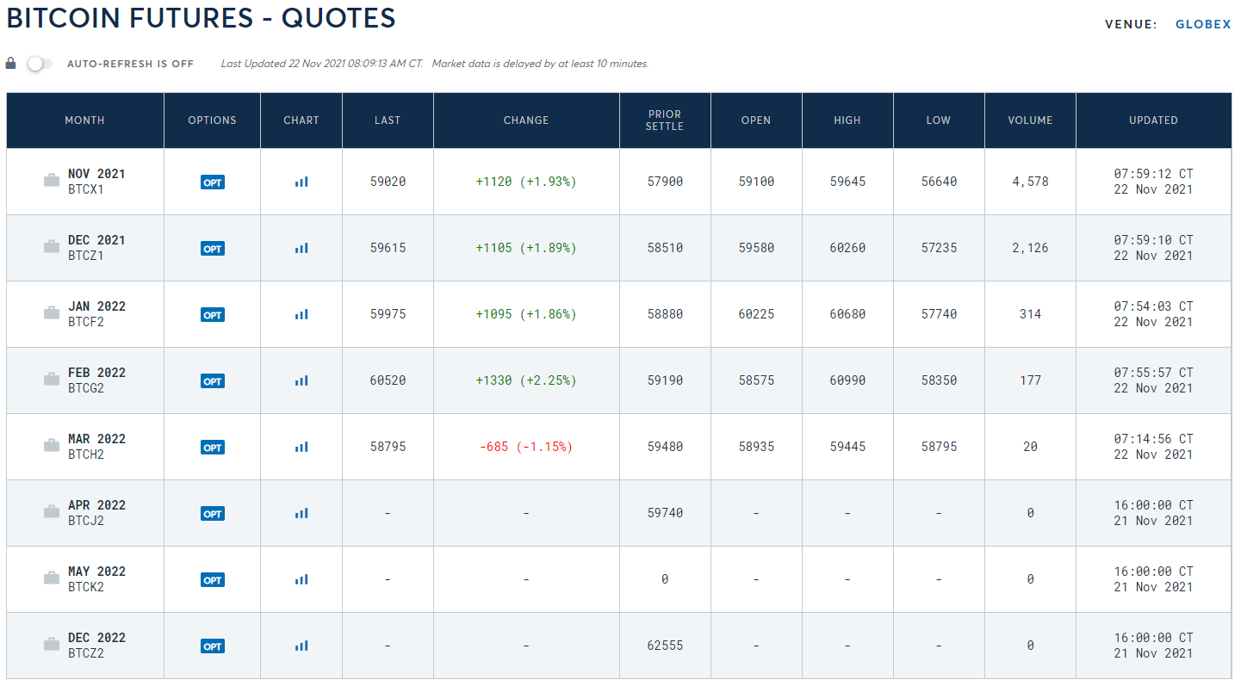Click OPT options badge for MAR 2022

pyautogui.click(x=213, y=448)
